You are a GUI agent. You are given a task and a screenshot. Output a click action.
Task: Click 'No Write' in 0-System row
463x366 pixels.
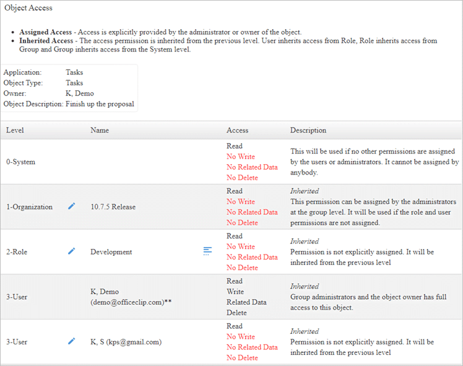[x=241, y=157]
